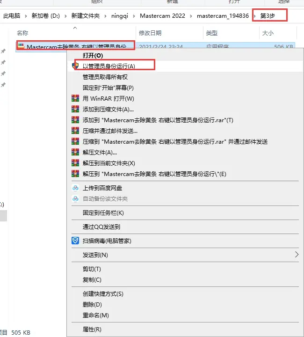Select '压缩并通过邮件发送...'

(x=110, y=131)
